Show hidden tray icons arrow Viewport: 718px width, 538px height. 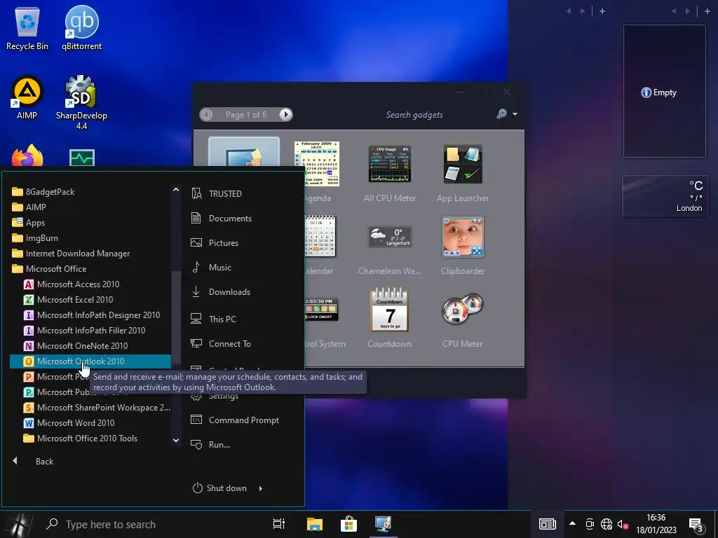(572, 523)
